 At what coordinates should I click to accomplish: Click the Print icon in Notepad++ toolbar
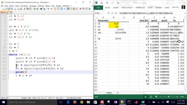tap(21, 9)
